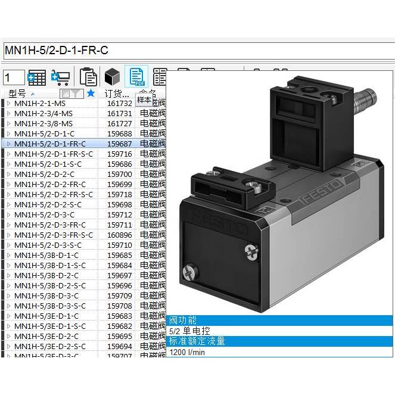Click order number 161727

click(x=120, y=124)
